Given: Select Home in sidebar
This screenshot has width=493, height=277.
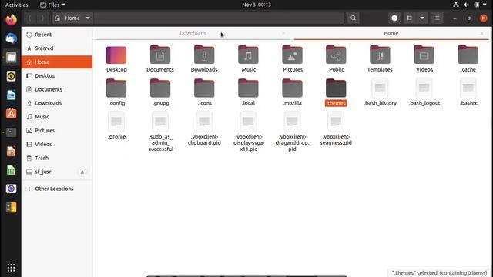Looking at the screenshot, I should click(x=57, y=62).
